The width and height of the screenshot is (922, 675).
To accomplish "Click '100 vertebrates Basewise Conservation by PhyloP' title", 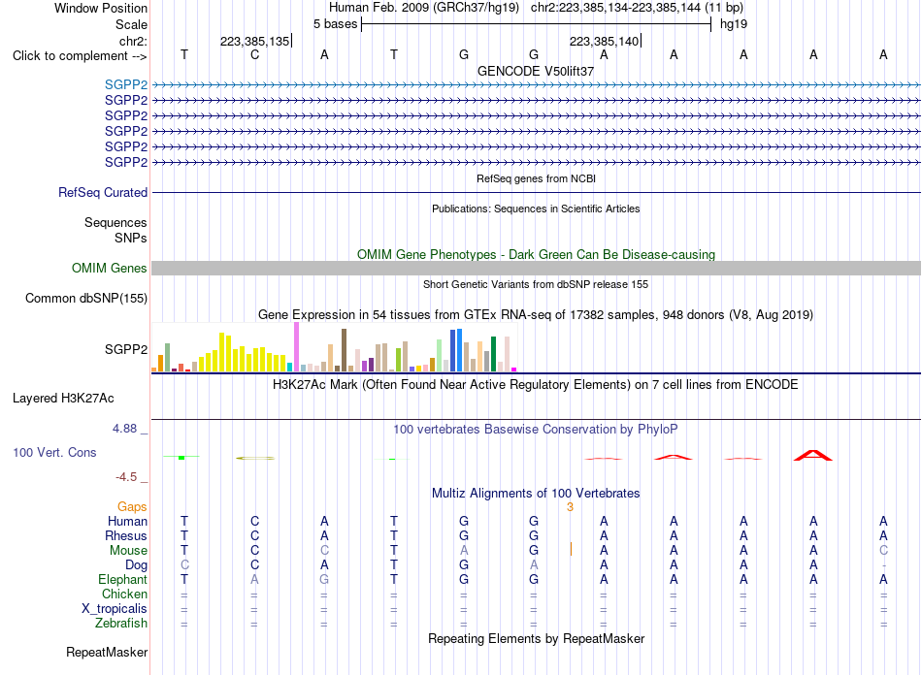I will (x=536, y=430).
